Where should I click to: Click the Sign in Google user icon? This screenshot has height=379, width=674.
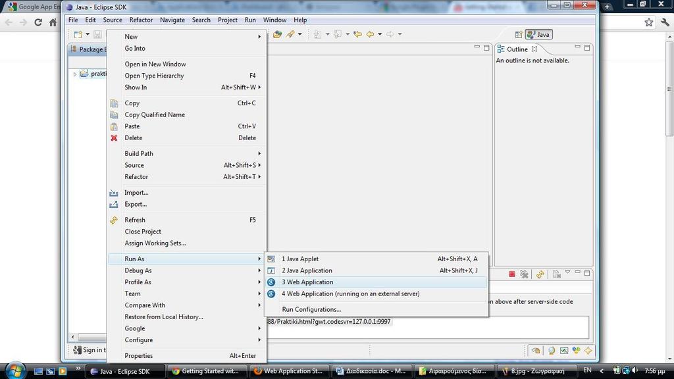pos(77,350)
